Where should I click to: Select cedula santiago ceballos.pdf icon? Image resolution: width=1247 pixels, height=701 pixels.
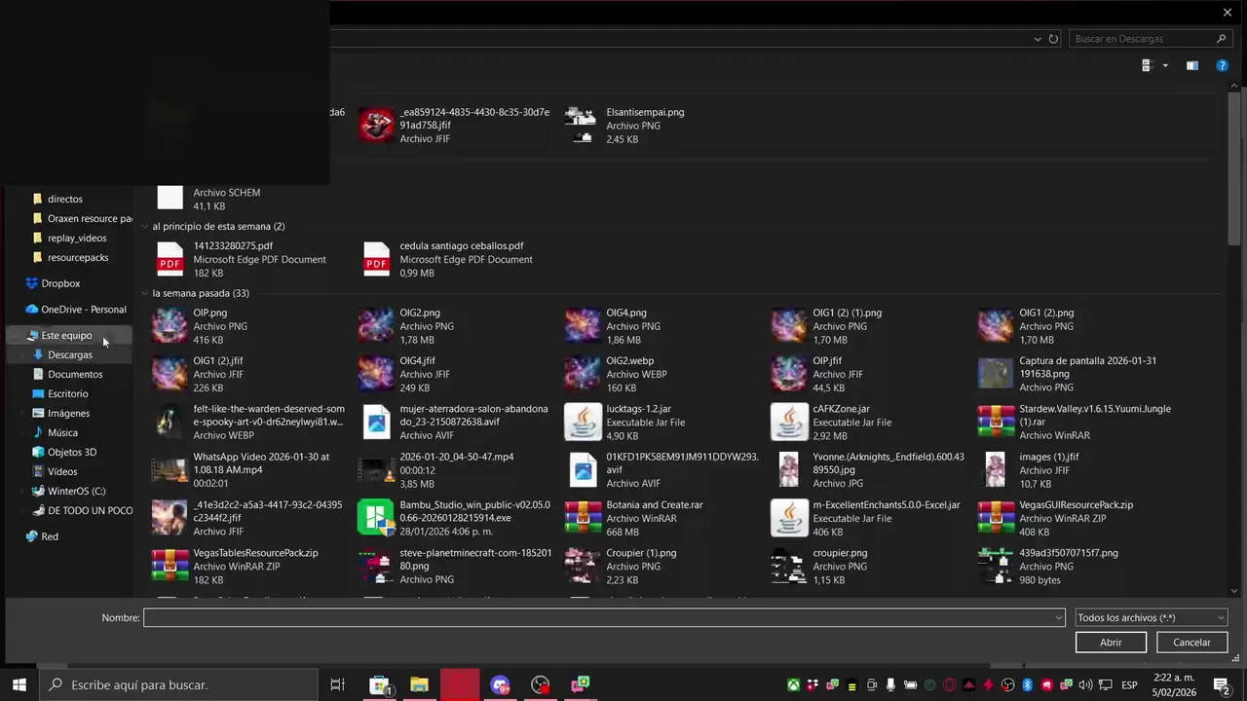click(x=377, y=260)
